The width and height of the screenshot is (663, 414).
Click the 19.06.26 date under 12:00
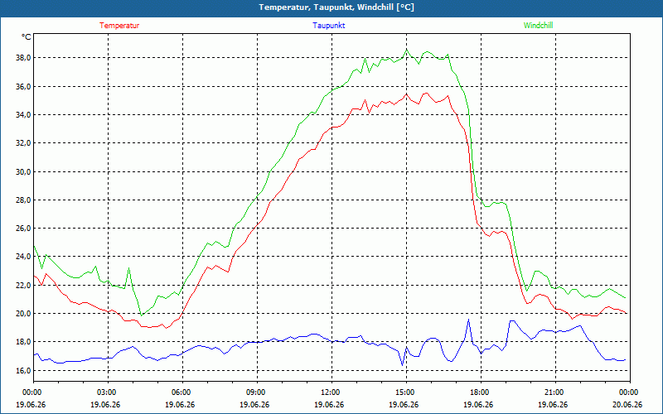pyautogui.click(x=329, y=405)
